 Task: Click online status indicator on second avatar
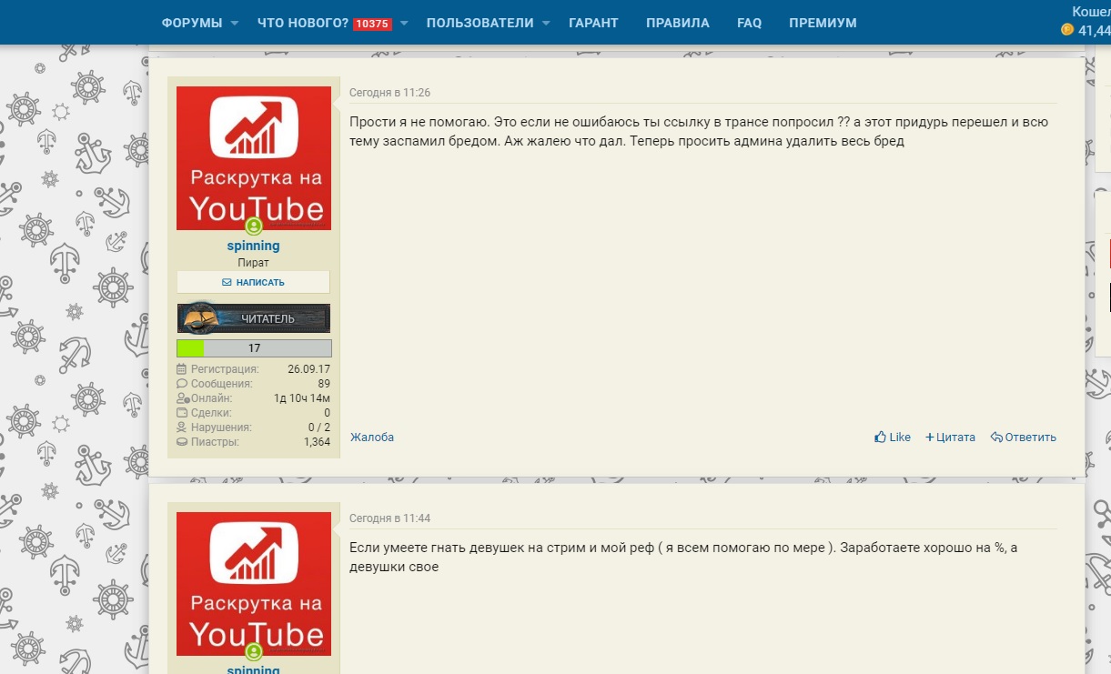point(254,651)
